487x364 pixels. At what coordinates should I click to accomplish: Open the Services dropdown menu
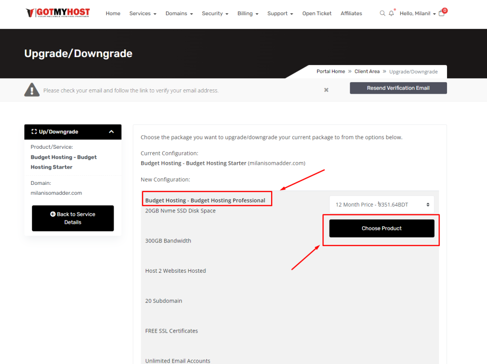click(x=143, y=13)
